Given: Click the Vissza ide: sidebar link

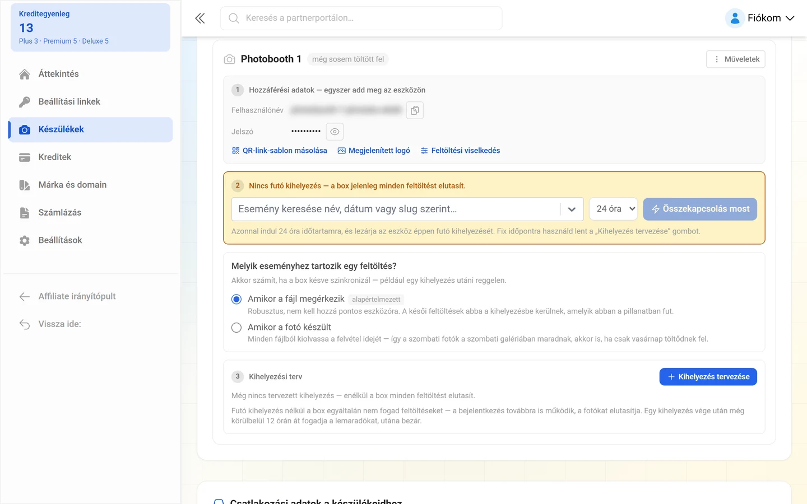Looking at the screenshot, I should 90,324.
